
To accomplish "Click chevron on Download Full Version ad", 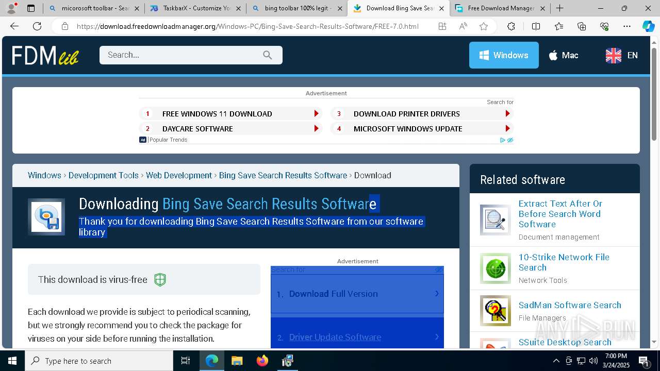I will click(x=437, y=294).
